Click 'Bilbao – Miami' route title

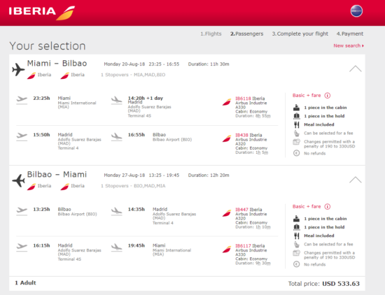coord(57,174)
